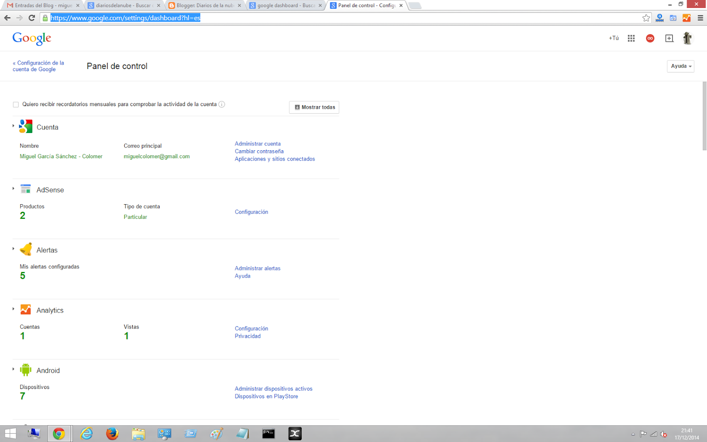Click the share plus-box icon
Screen dimensions: 707x442
pyautogui.click(x=669, y=38)
